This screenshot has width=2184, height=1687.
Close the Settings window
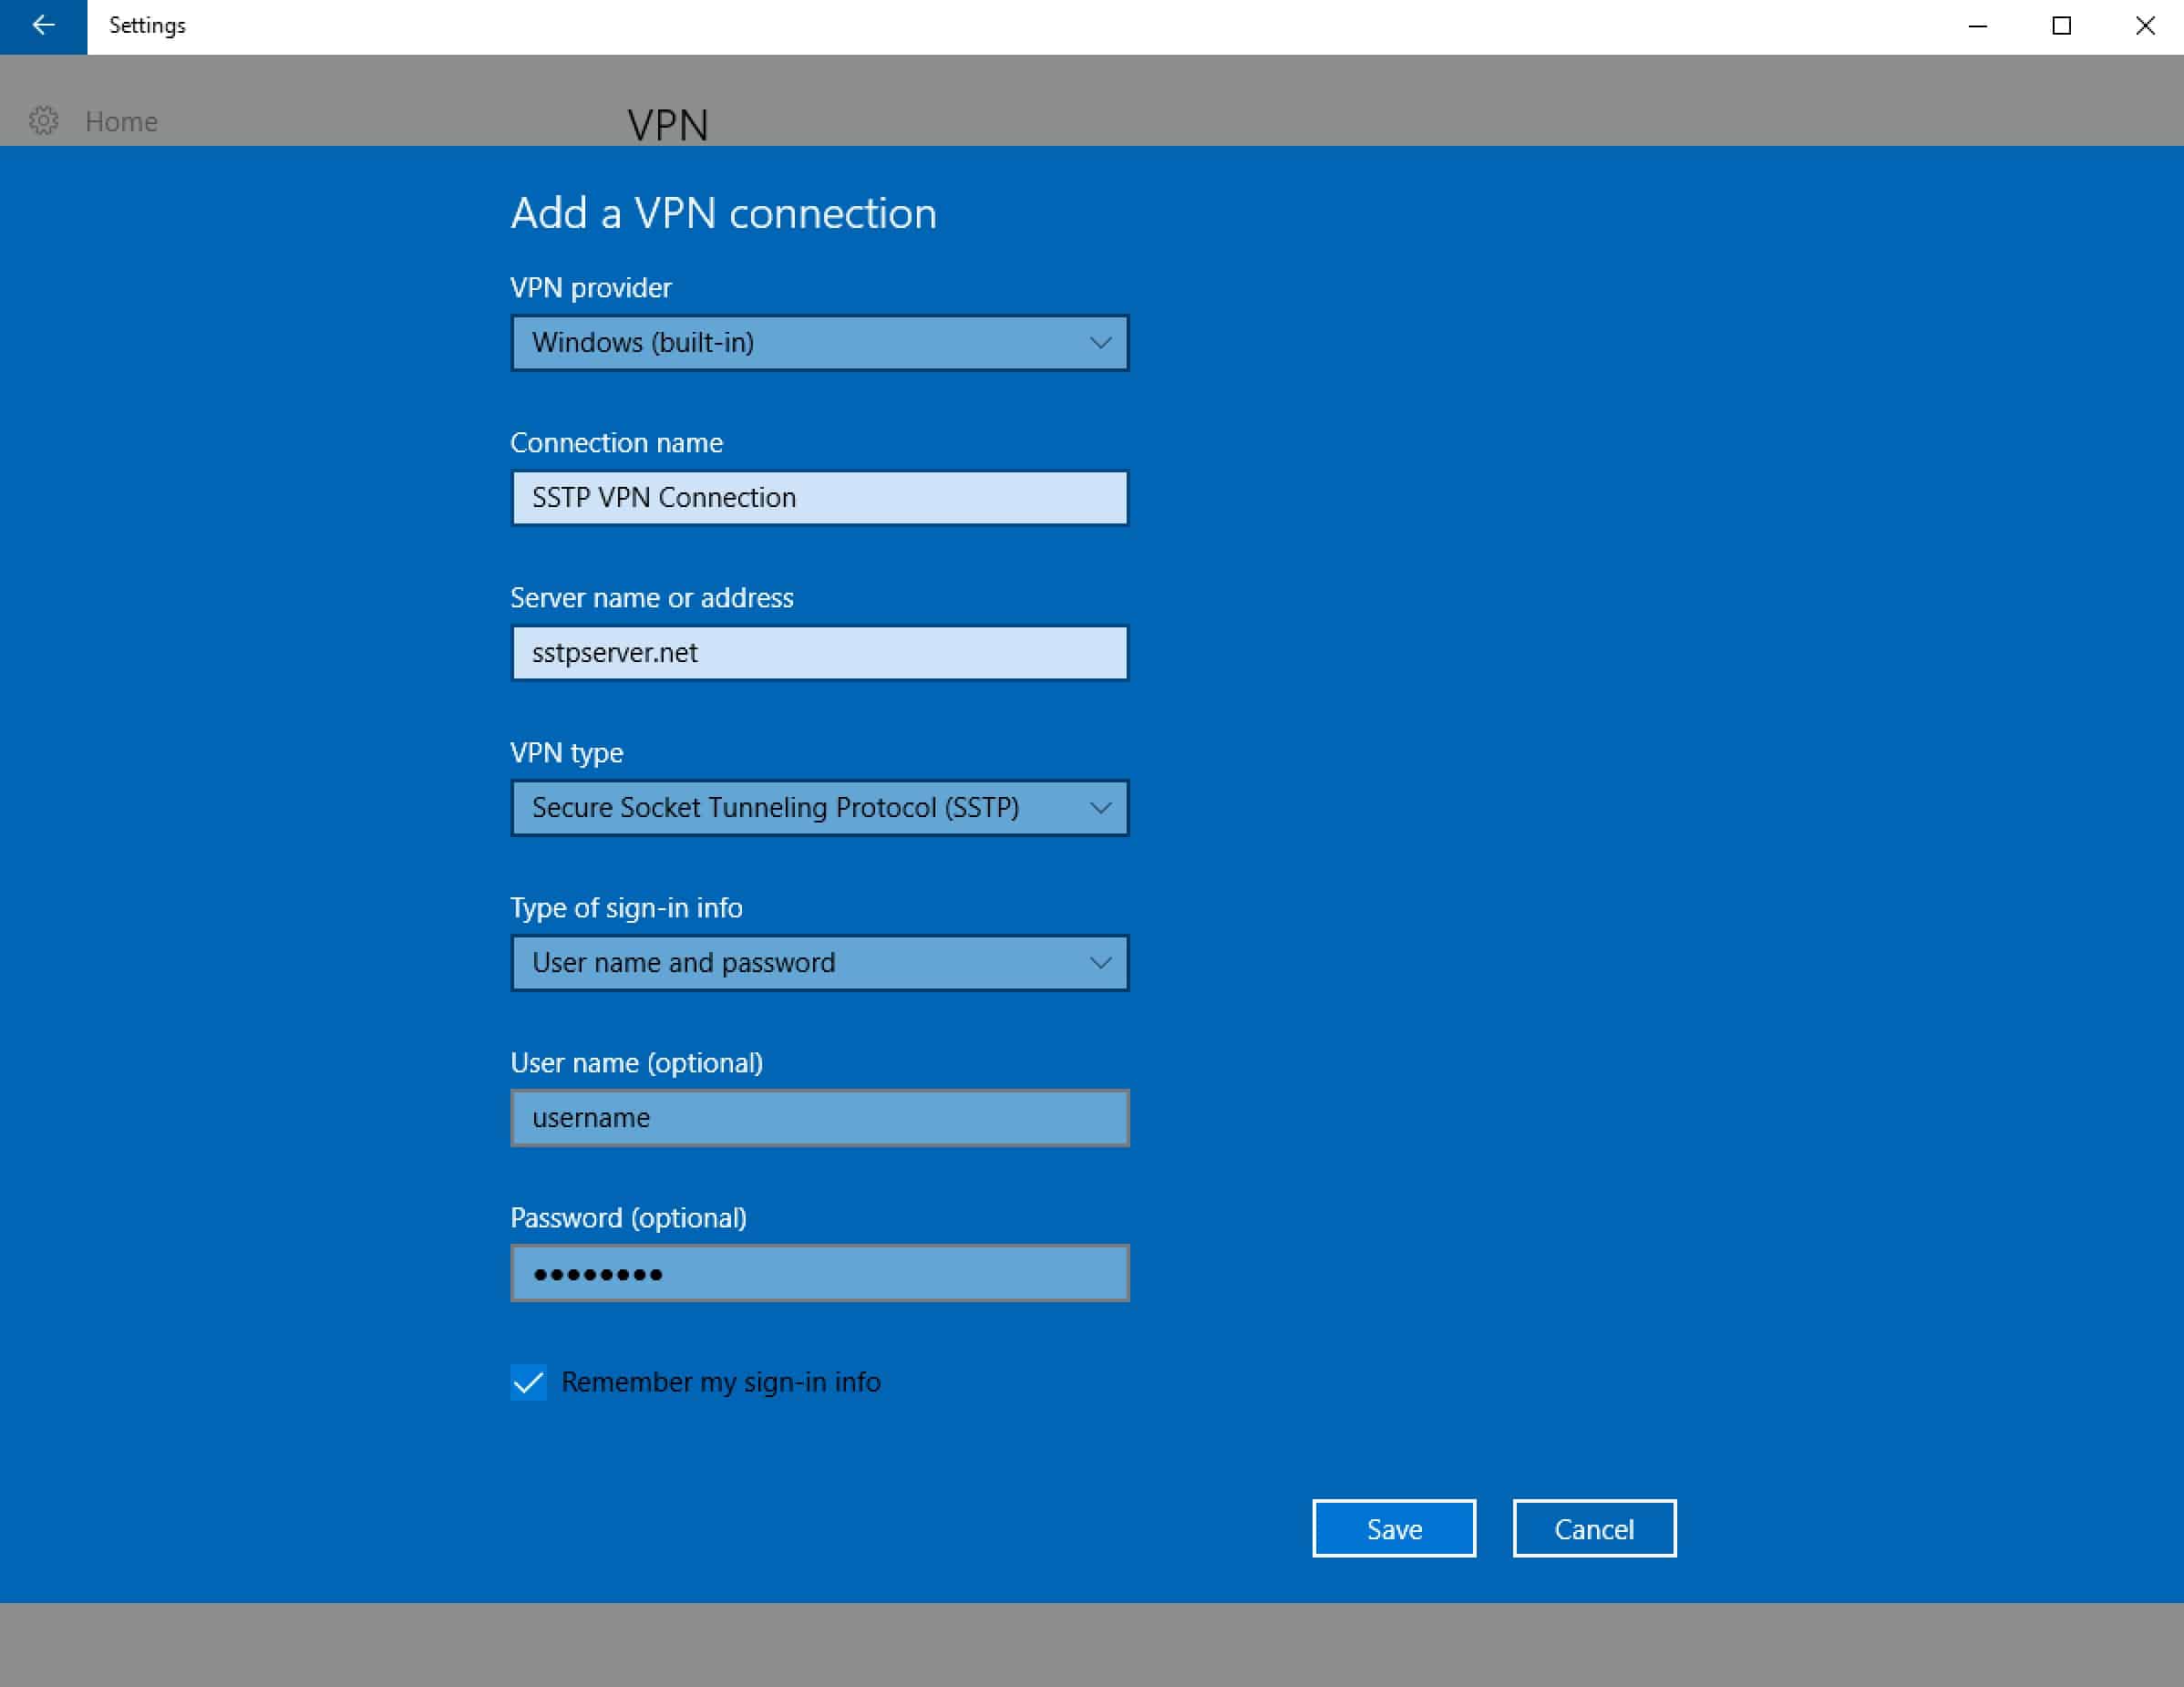(x=2144, y=26)
